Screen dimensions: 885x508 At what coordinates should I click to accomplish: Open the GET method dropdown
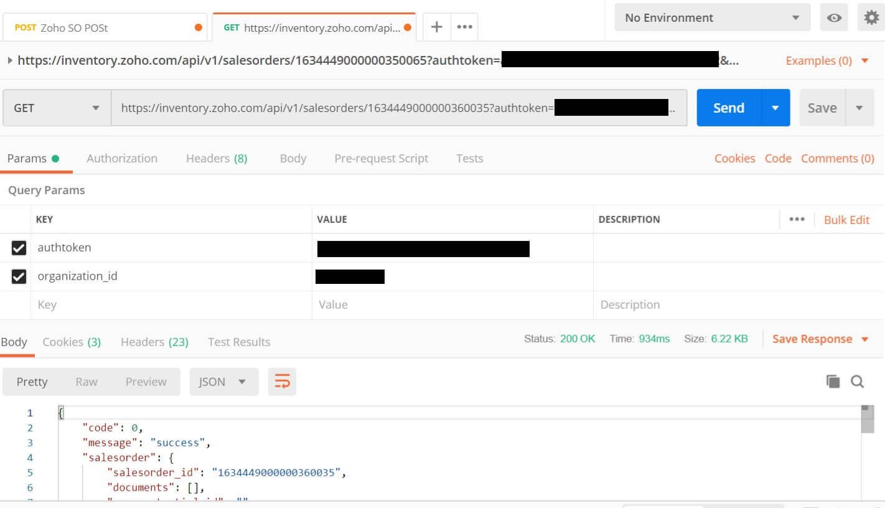57,108
